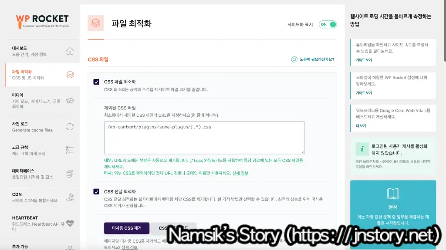Click the dashboard home icon in sidebar
This screenshot has height=250, width=446.
click(70, 51)
